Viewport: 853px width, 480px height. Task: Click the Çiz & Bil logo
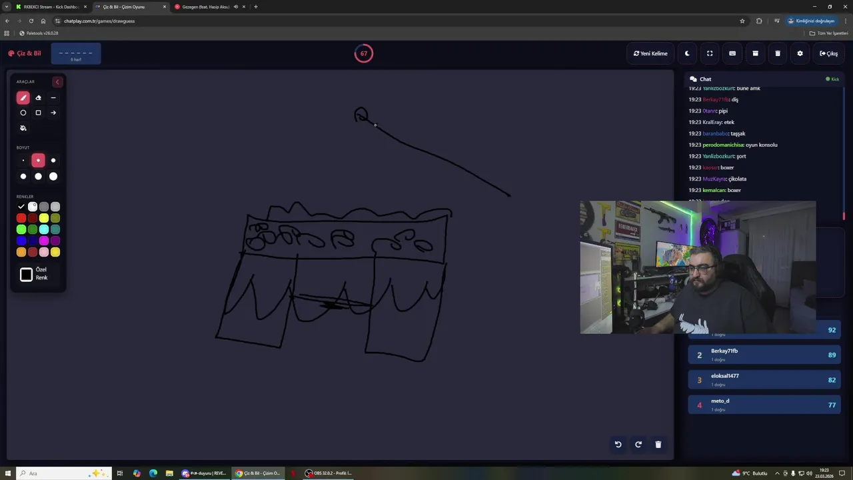[25, 53]
